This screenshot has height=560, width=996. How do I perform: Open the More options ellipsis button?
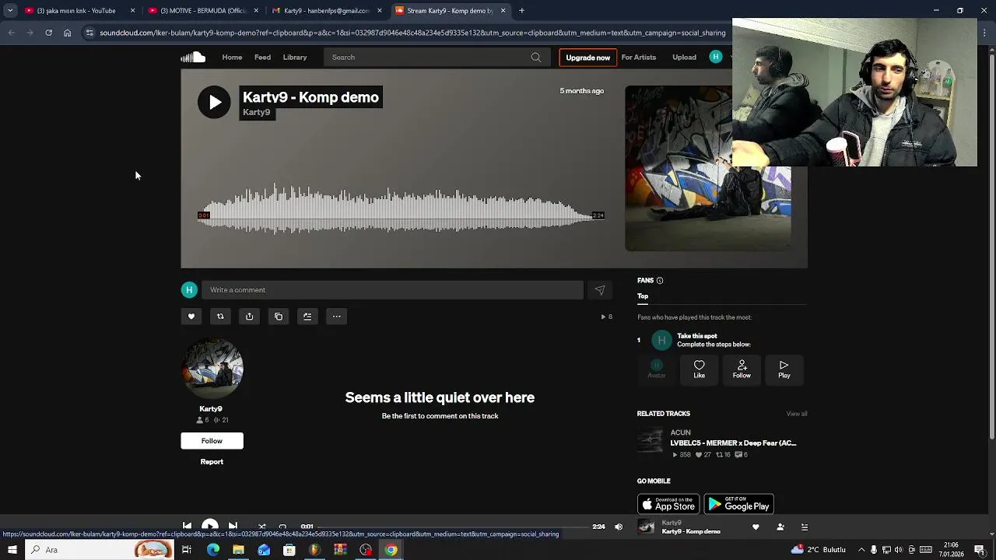coord(336,317)
